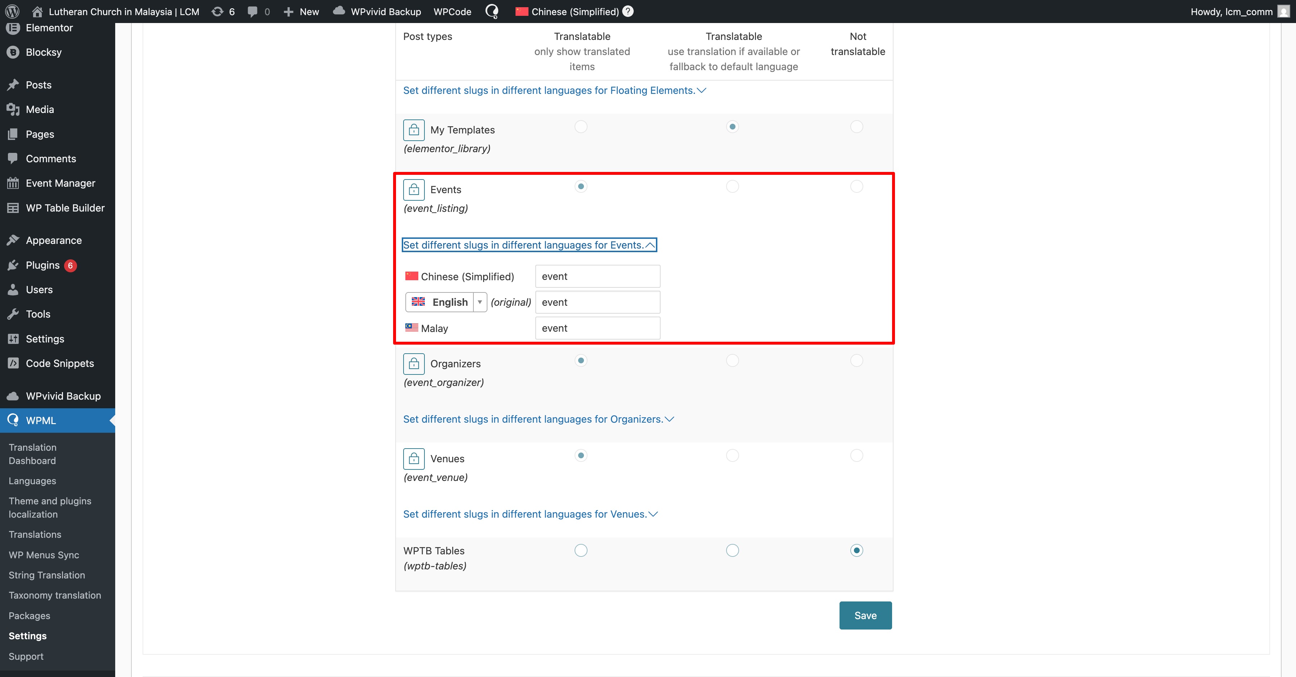
Task: Click the Malay slug input field
Action: click(x=597, y=328)
